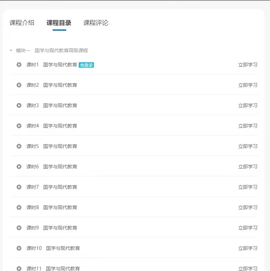Select the play icon for 课时4
Screen dimensions: 270x271
19,126
